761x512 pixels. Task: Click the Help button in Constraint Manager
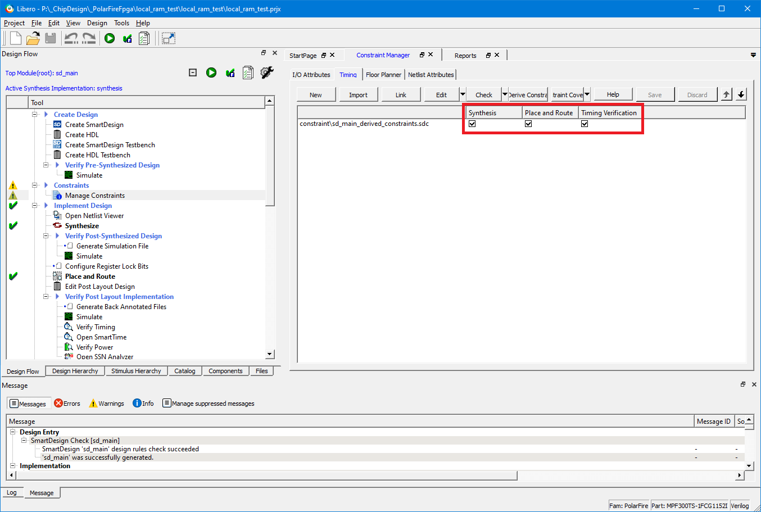613,94
